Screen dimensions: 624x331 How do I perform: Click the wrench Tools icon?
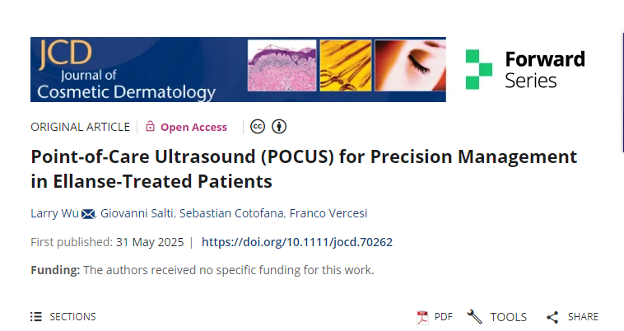tap(474, 317)
